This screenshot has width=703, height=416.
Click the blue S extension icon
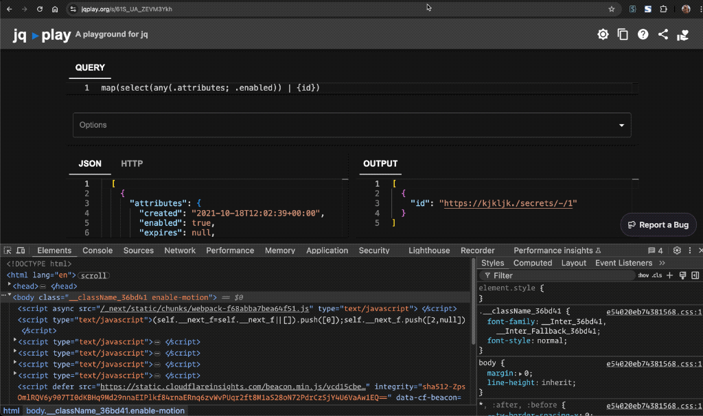pos(648,9)
